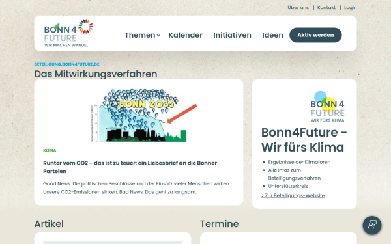Click the Aktiv werden button

click(x=315, y=35)
